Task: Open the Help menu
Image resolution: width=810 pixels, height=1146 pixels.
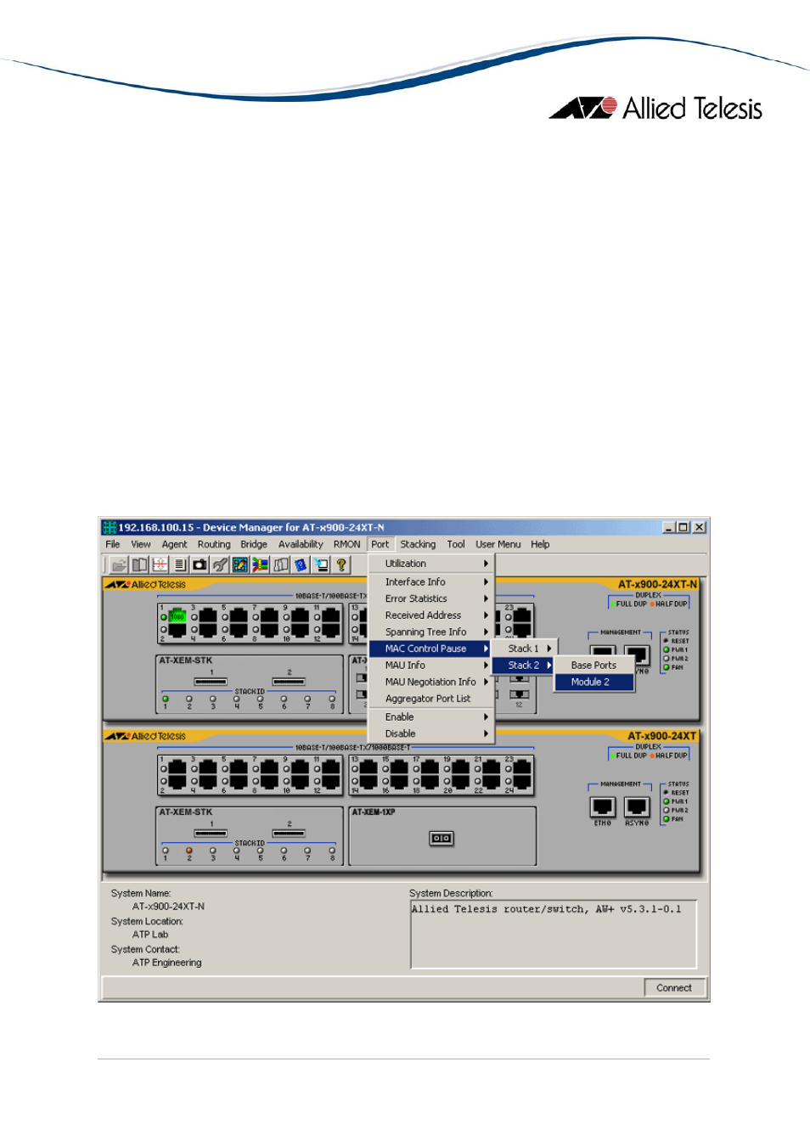Action: click(x=540, y=544)
